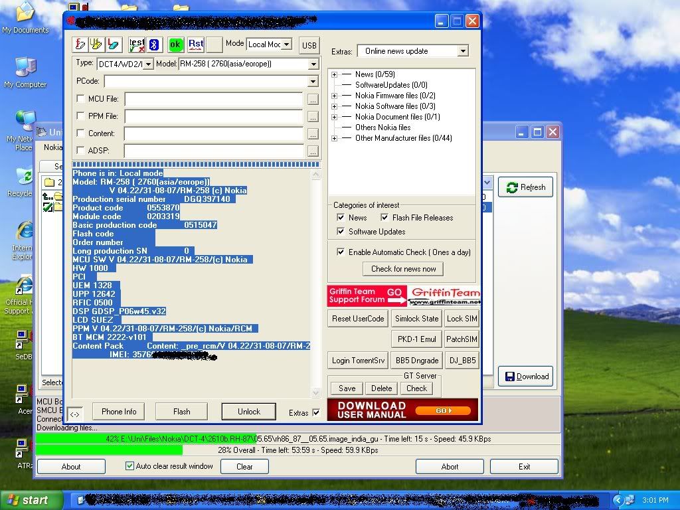Click 'Check for news now' button
Image resolution: width=680 pixels, height=510 pixels.
tap(403, 269)
